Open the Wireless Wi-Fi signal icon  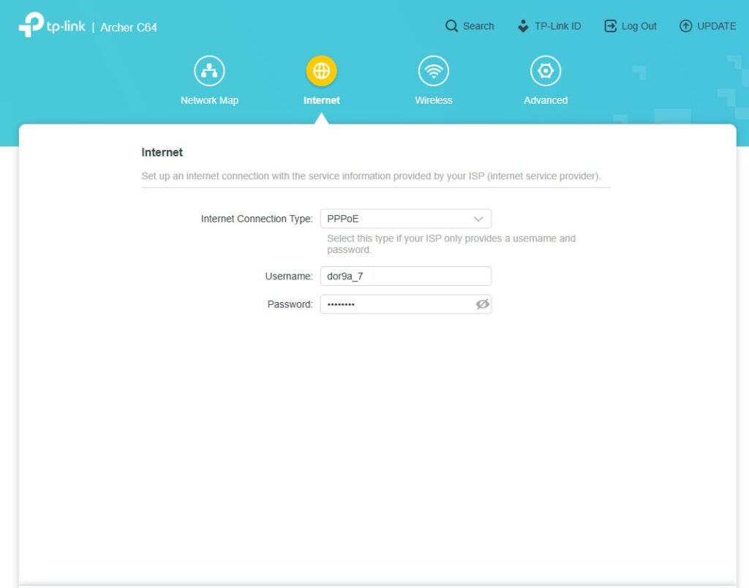[433, 71]
